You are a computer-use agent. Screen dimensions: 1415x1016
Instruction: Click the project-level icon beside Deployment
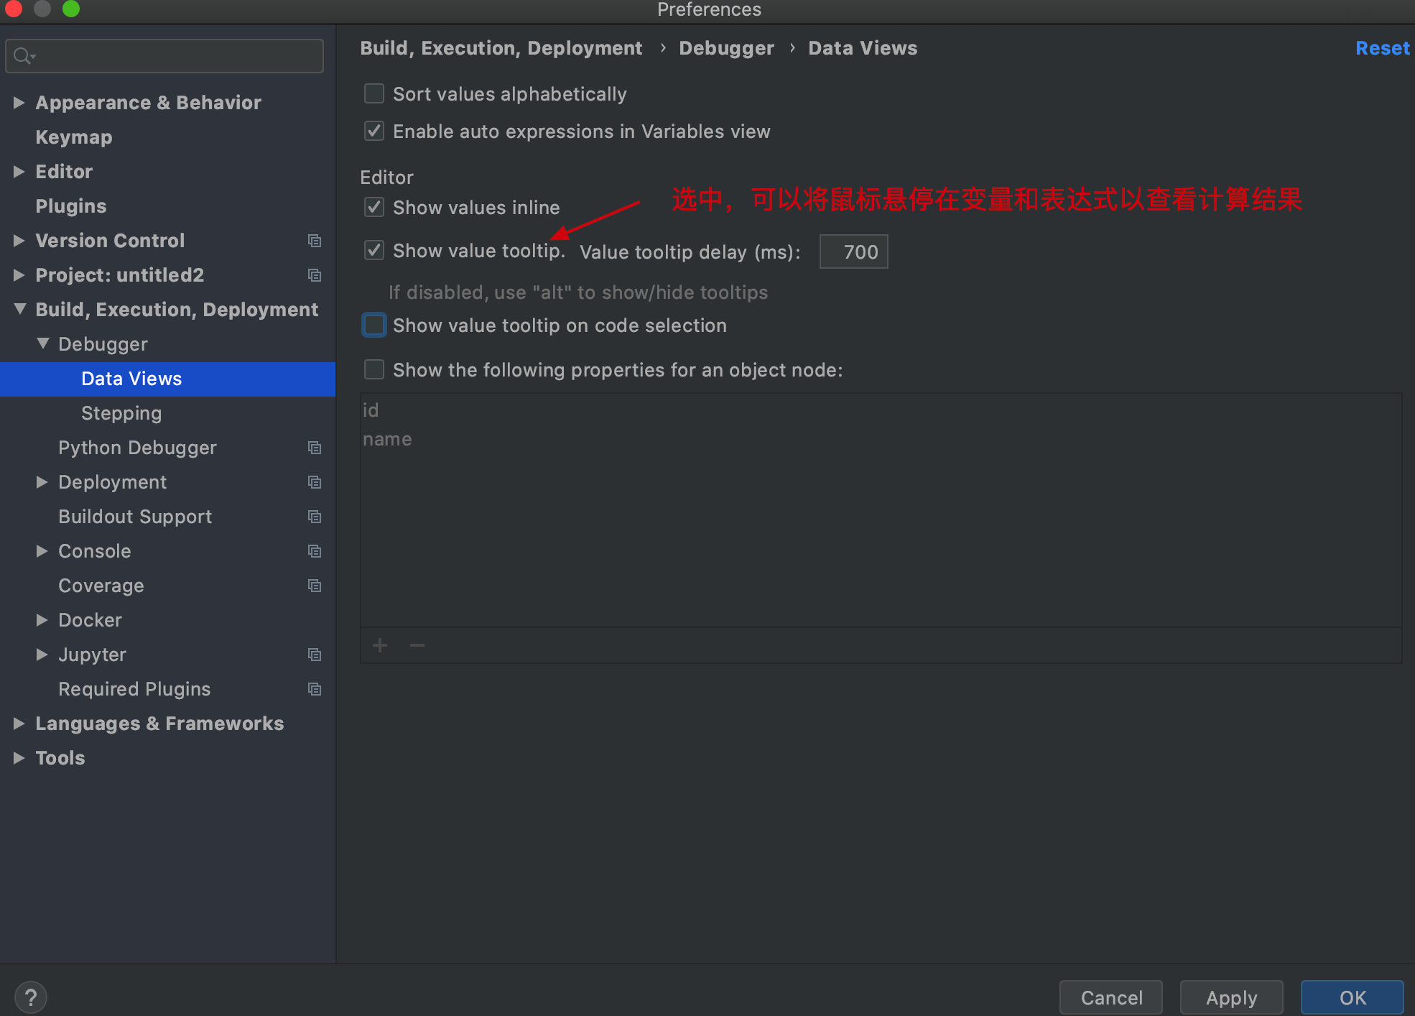click(315, 482)
